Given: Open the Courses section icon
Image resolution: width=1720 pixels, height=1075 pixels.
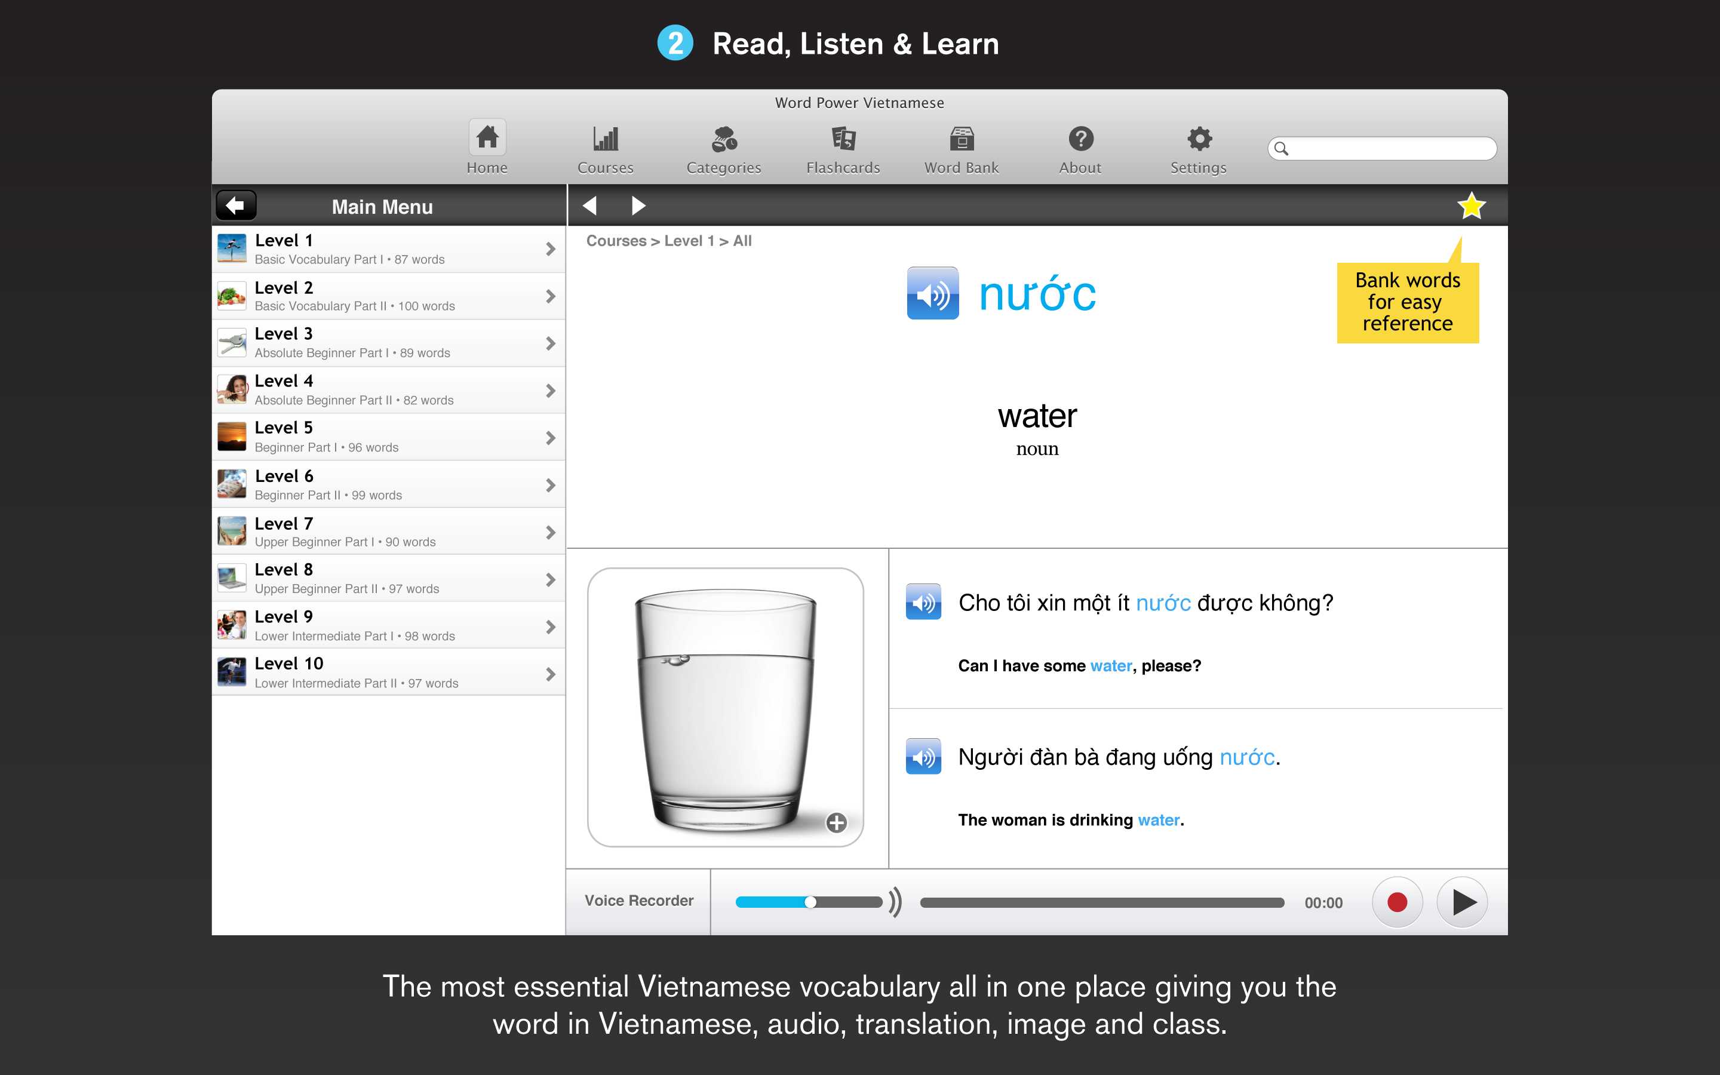Looking at the screenshot, I should 606,137.
